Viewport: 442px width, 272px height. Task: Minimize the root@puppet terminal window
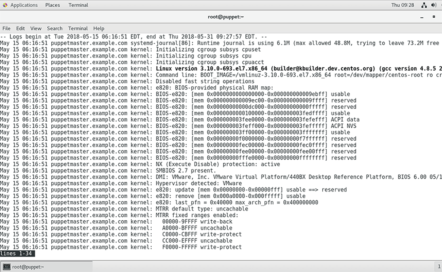coord(423,17)
